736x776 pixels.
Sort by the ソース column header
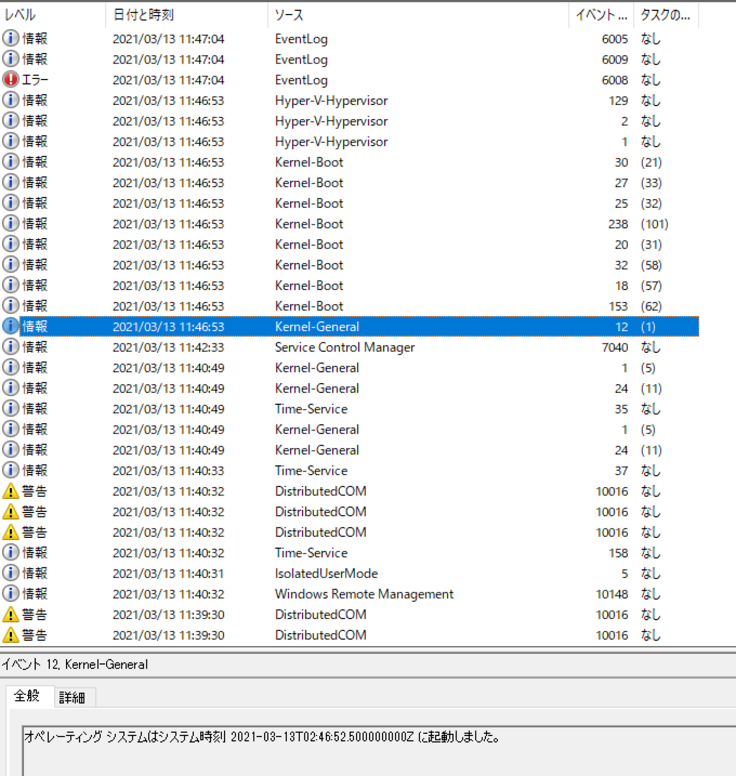tap(418, 15)
